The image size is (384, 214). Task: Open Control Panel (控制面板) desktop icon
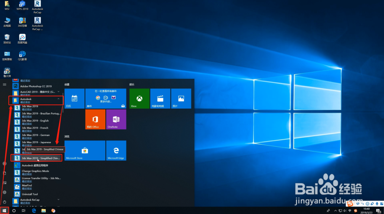click(7, 56)
